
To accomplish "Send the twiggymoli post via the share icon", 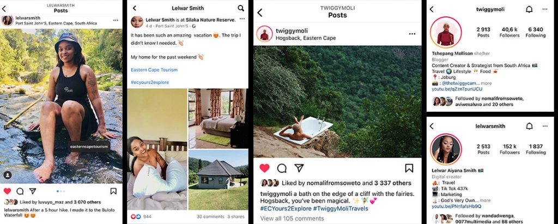I will (299, 168).
